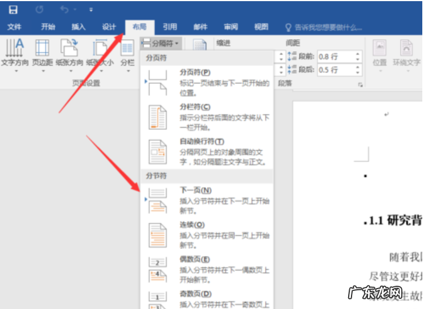
Task: Click the 自动换行符 wrapping break icon
Action: tap(157, 152)
